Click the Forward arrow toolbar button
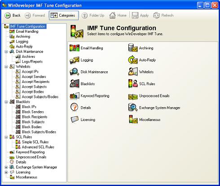The height and width of the screenshot is (186, 220). tap(35, 15)
